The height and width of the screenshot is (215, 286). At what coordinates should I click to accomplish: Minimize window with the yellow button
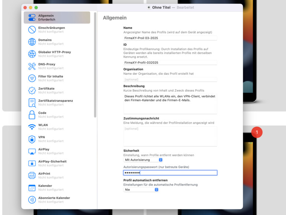(30, 7)
